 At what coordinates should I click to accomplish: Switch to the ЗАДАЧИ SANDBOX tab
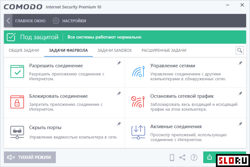(x=115, y=50)
